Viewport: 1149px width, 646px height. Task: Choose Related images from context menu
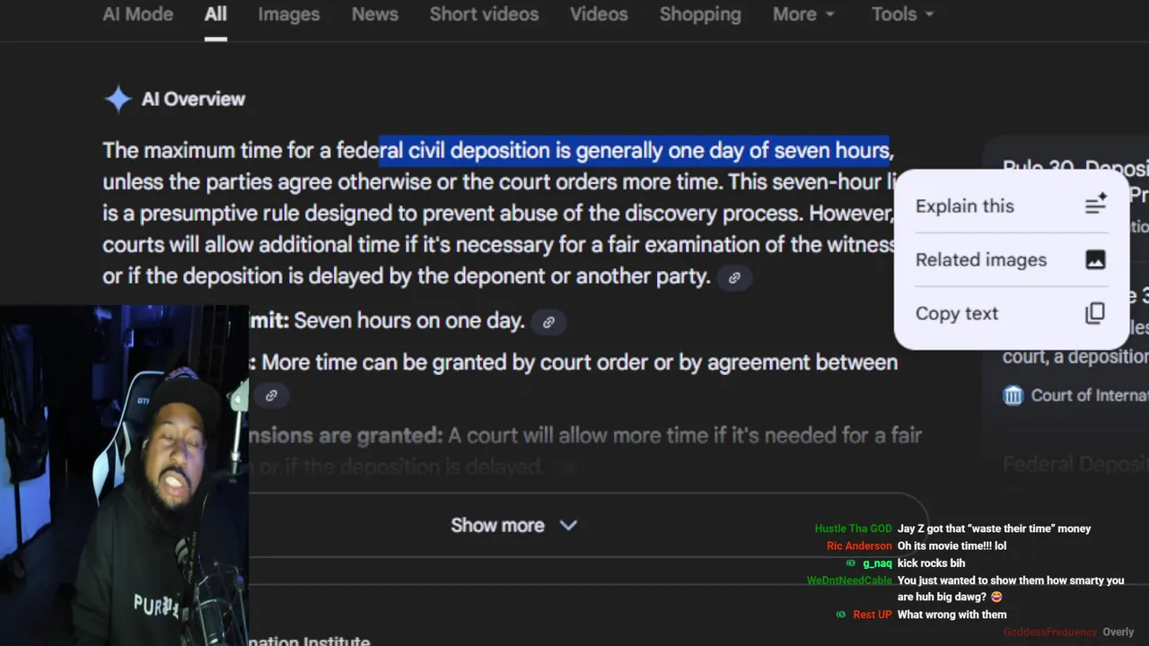1011,259
